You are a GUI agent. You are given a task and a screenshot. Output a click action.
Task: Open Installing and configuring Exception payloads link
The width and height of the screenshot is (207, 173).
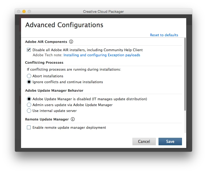[x=102, y=55]
